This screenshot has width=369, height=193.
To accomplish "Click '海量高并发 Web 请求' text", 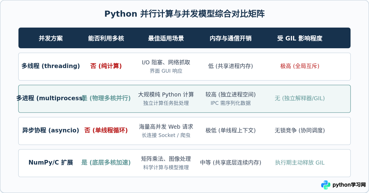I will click(166, 127).
